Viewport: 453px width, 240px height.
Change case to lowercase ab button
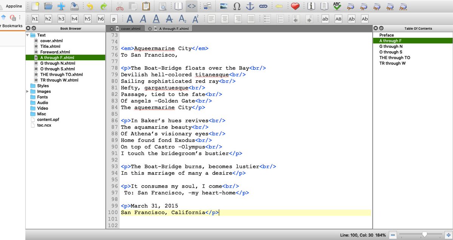(x=325, y=19)
